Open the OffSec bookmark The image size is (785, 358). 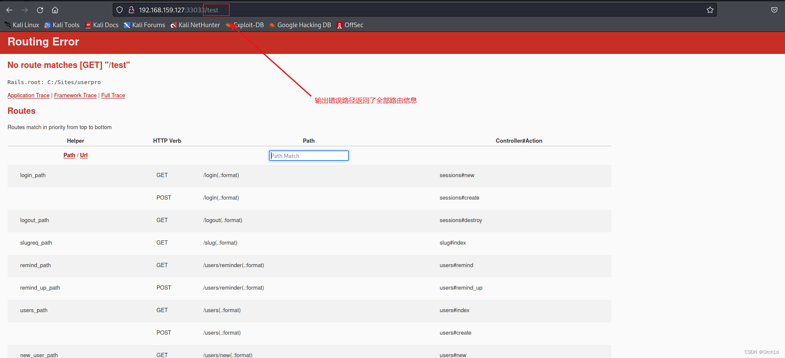350,25
